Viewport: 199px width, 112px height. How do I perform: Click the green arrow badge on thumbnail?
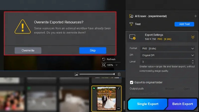(x=94, y=88)
